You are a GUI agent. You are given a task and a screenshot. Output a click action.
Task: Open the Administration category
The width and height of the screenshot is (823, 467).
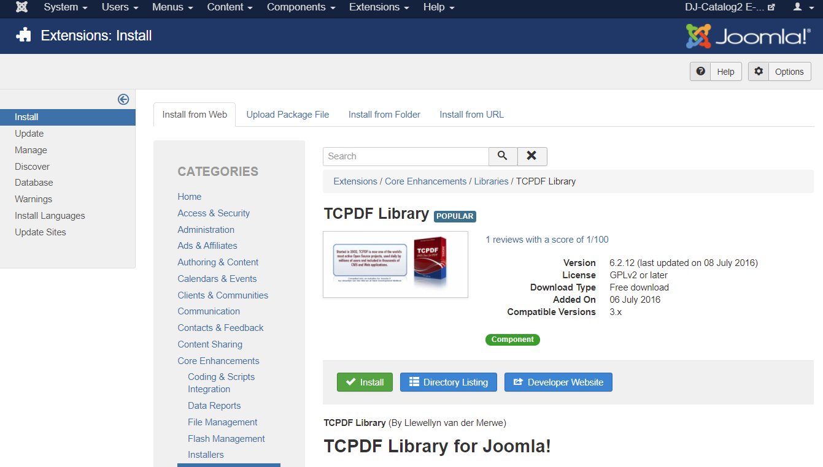[206, 230]
